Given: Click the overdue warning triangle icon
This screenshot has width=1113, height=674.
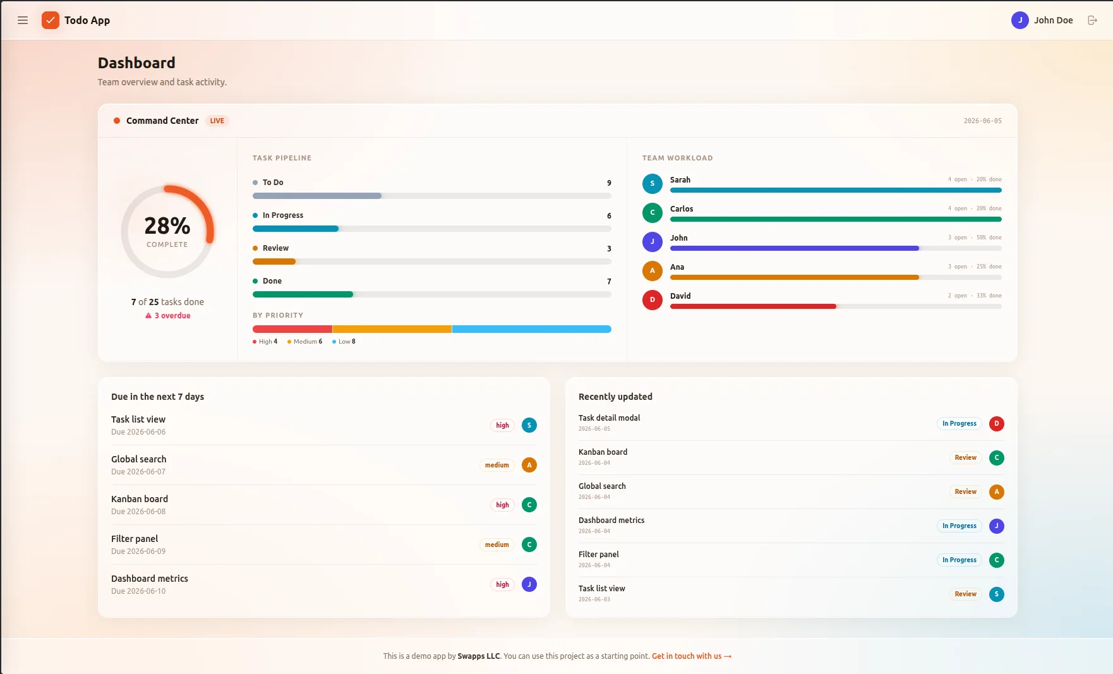Looking at the screenshot, I should pyautogui.click(x=148, y=316).
